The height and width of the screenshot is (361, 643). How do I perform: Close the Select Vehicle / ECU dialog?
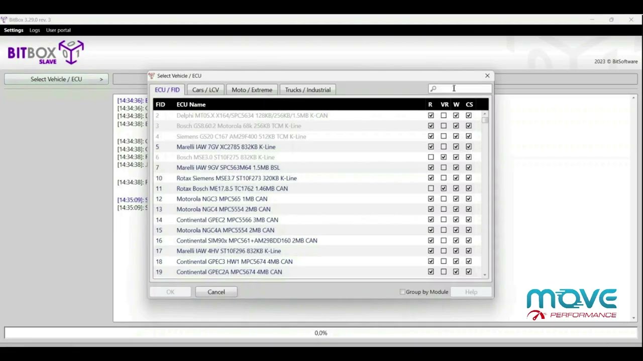(487, 76)
